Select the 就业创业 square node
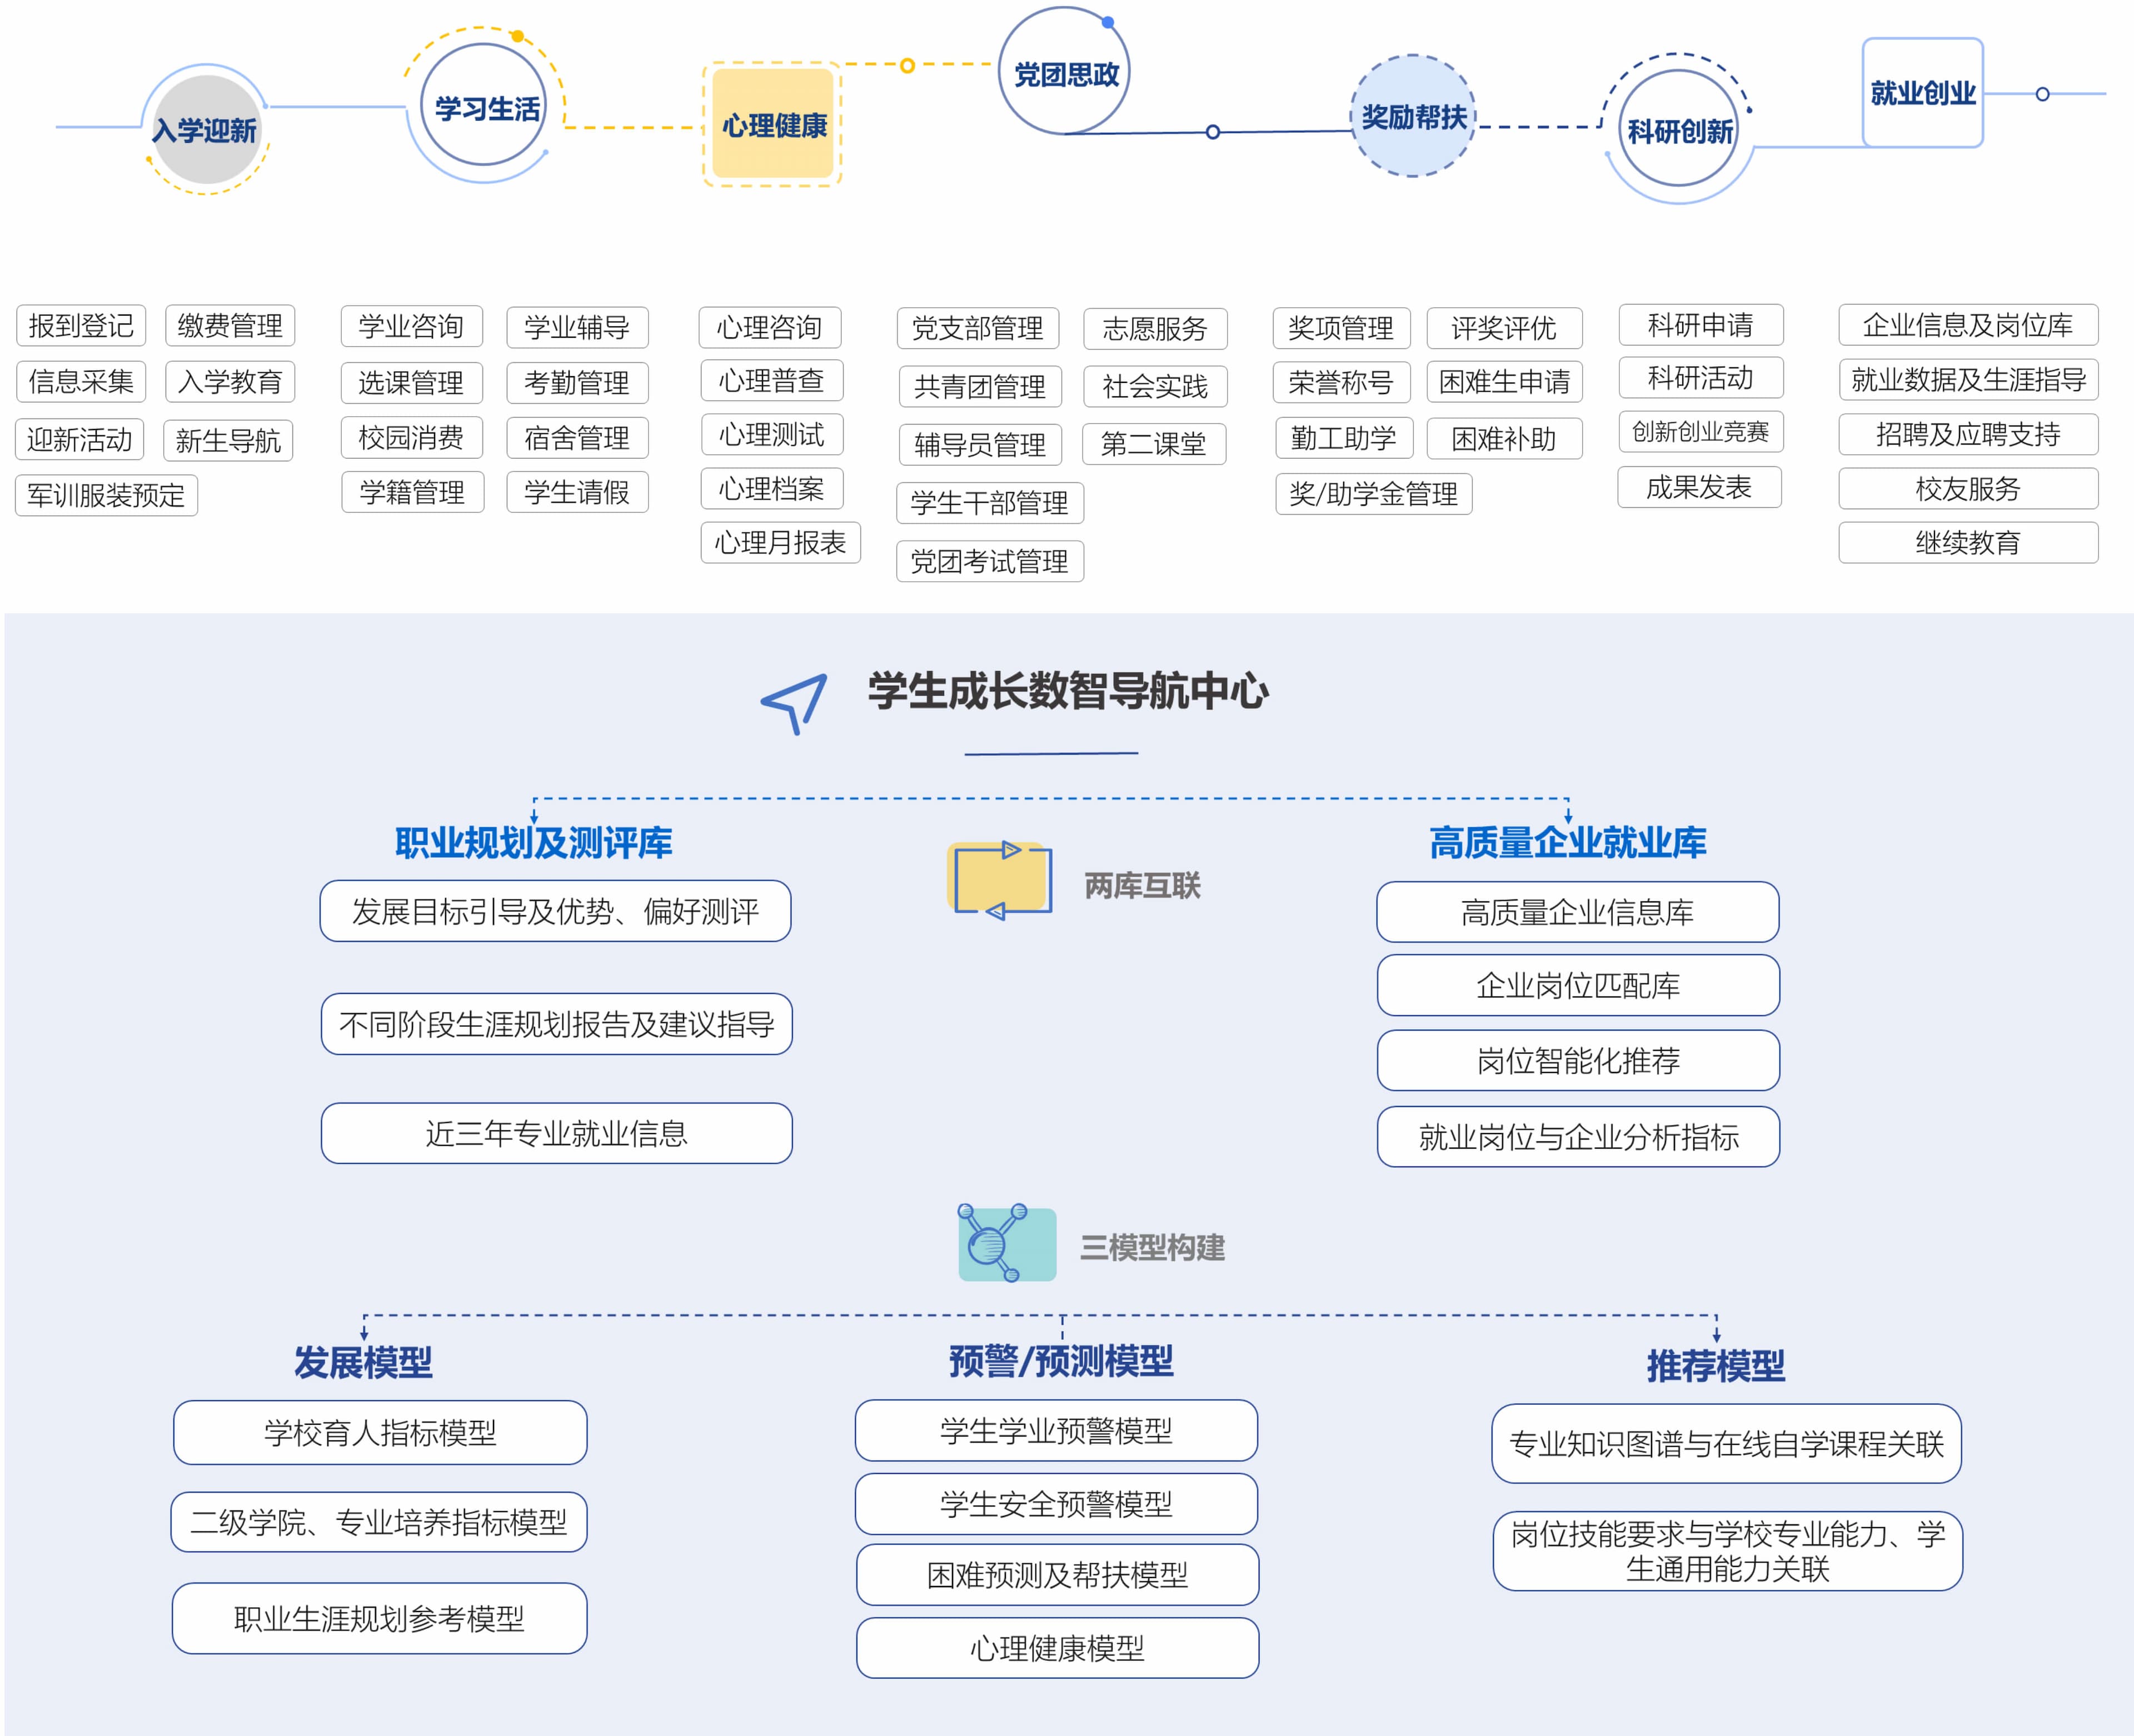Viewport: 2134px width, 1736px height. click(x=1922, y=93)
